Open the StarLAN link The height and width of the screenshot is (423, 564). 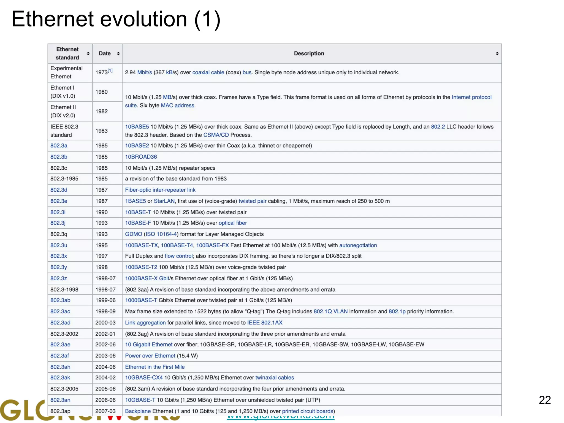tap(164, 201)
